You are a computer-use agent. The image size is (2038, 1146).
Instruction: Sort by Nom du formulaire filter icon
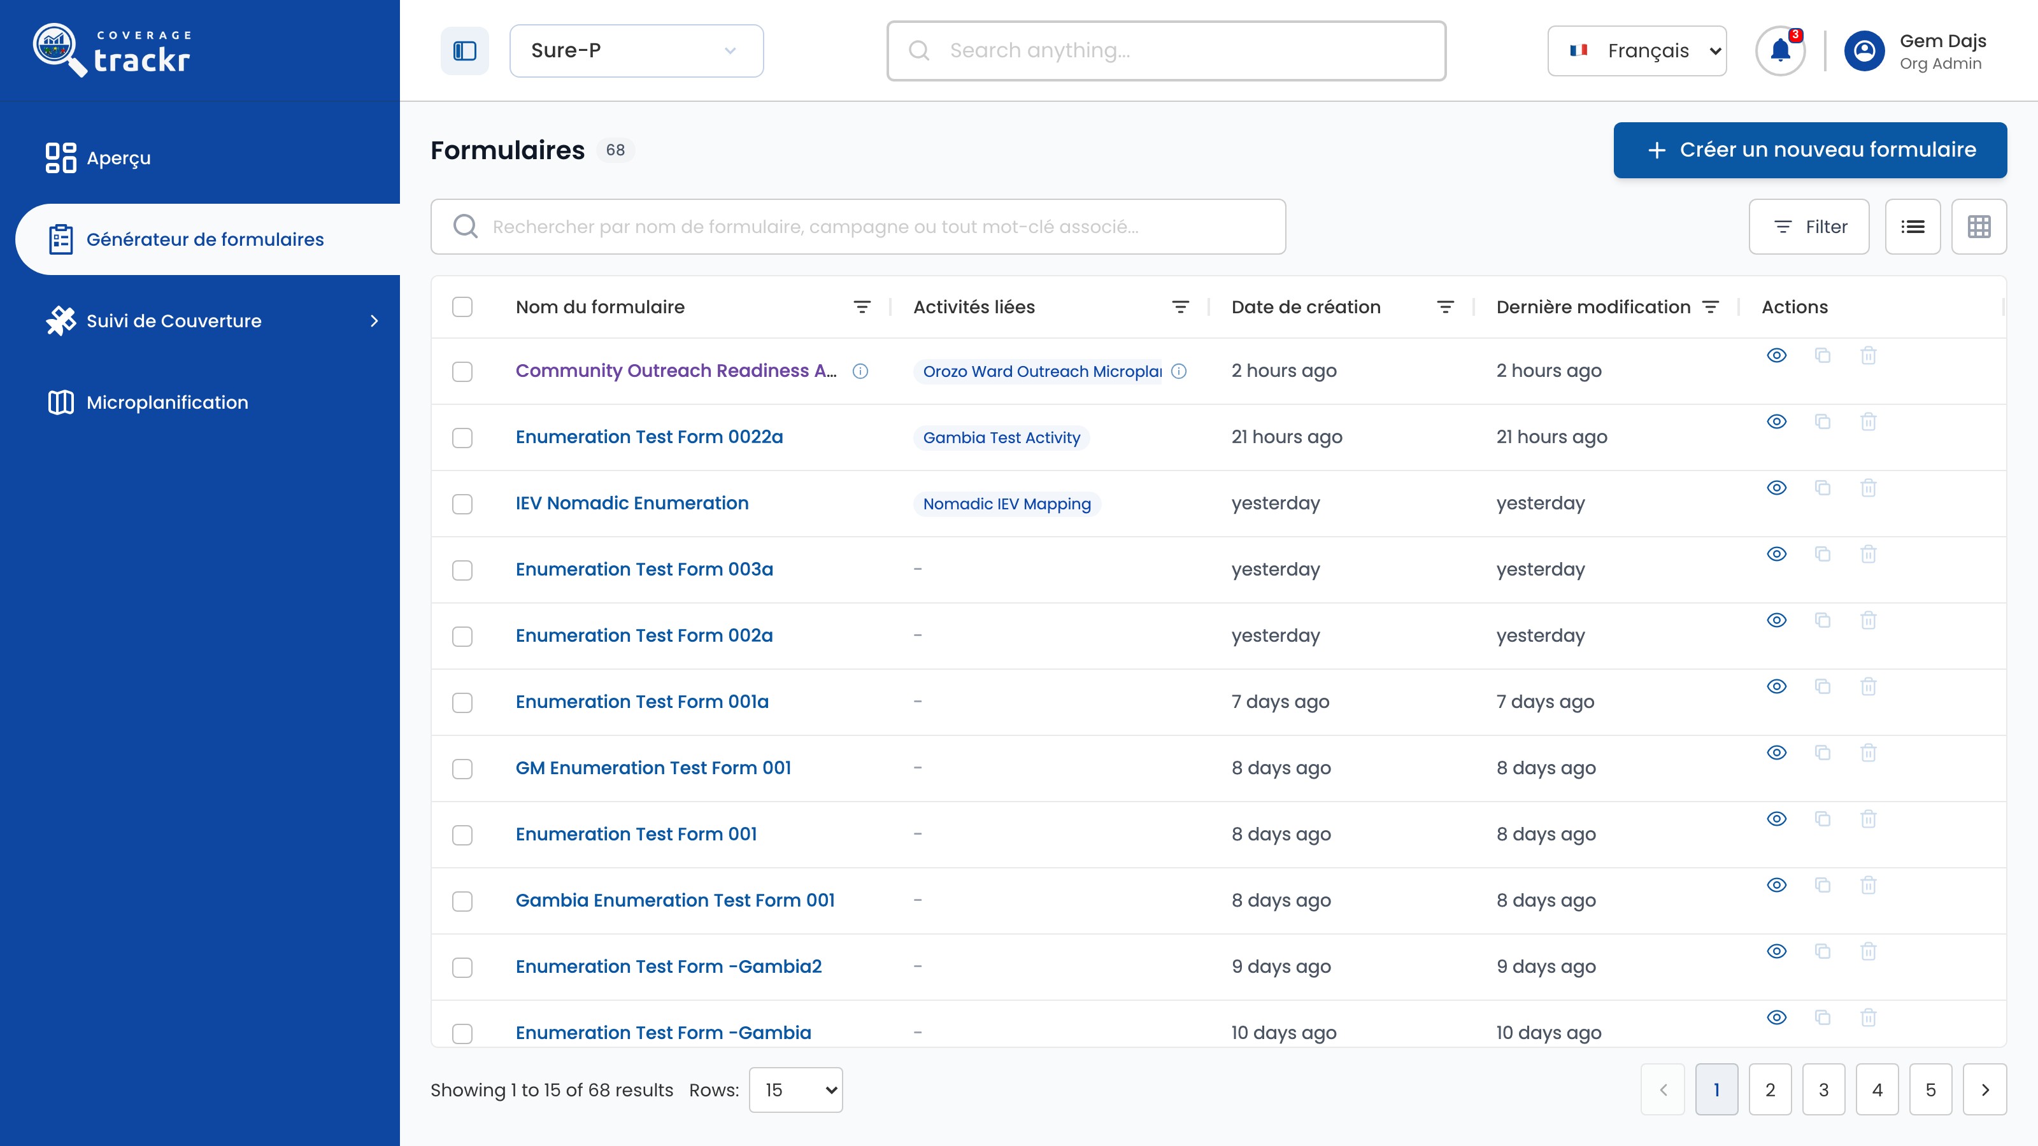pyautogui.click(x=862, y=307)
